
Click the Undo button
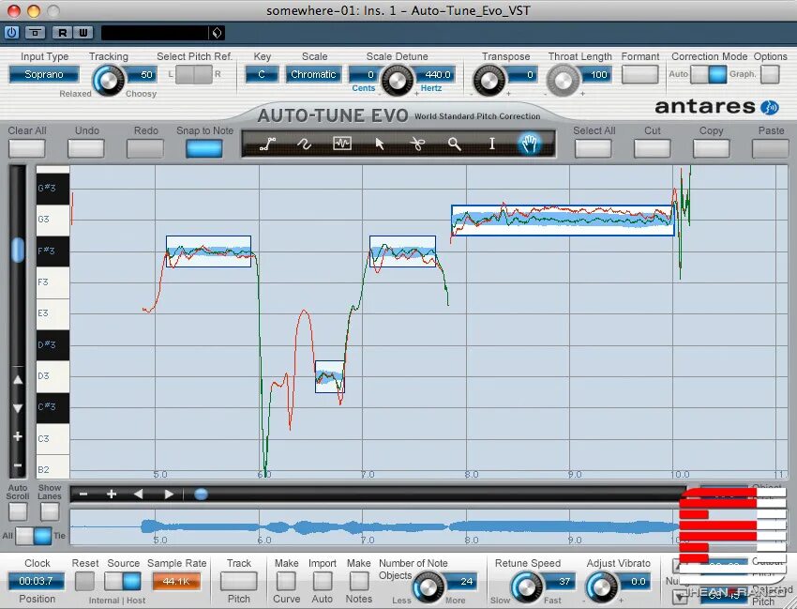pos(86,148)
